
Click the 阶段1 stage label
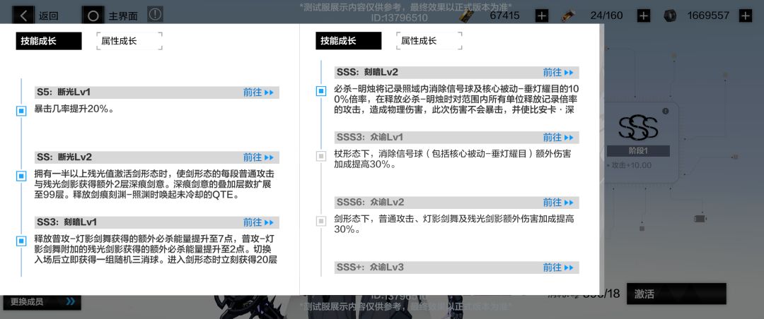pos(638,151)
